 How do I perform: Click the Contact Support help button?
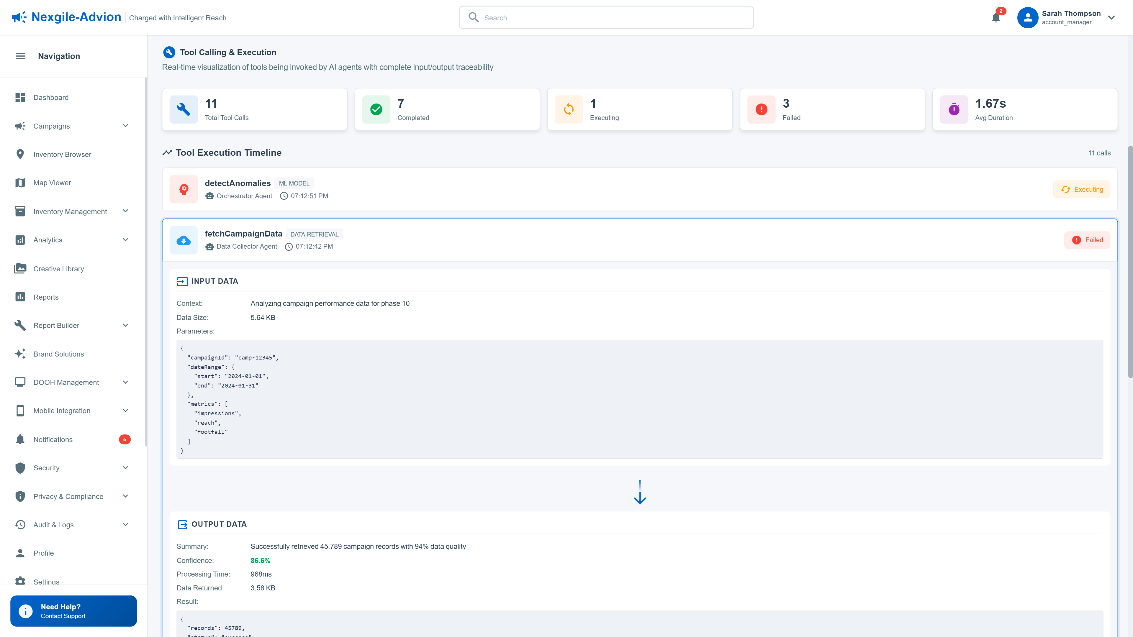pyautogui.click(x=73, y=611)
